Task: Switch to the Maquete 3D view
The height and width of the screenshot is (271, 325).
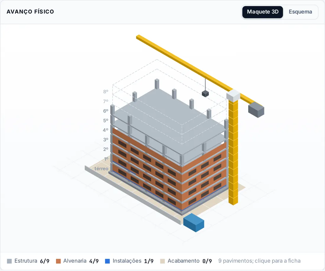Action: coord(263,12)
